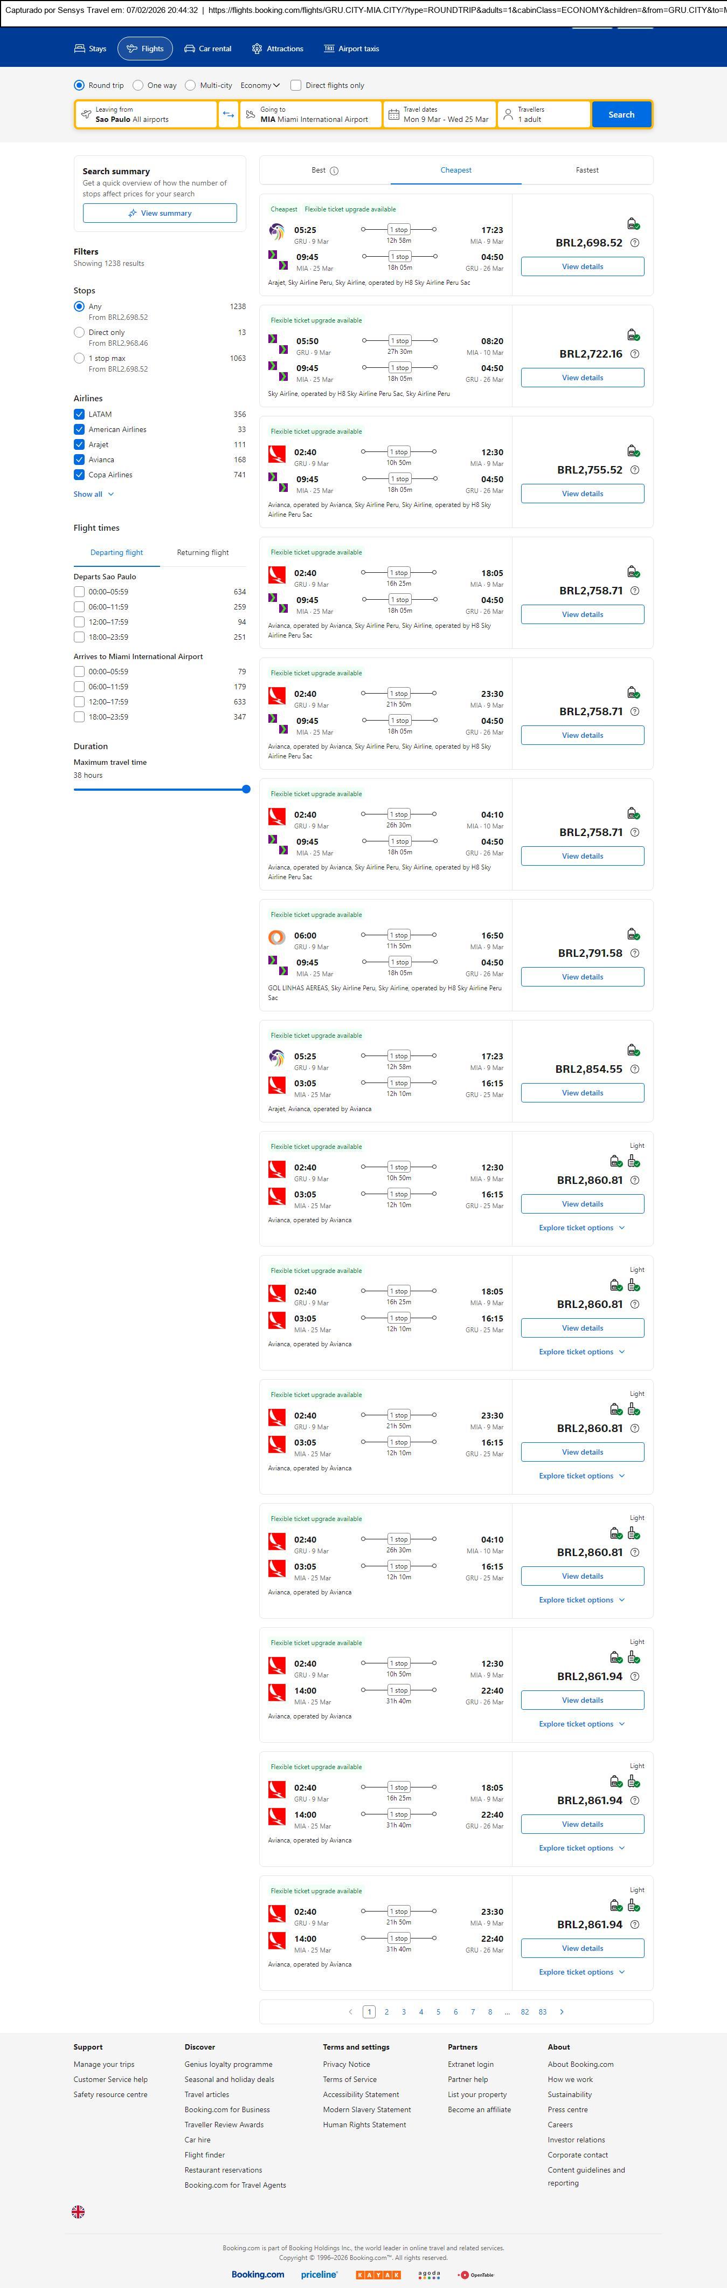Switch to the Fastest results tab
Screen dimensions: 727x2288
pos(587,170)
